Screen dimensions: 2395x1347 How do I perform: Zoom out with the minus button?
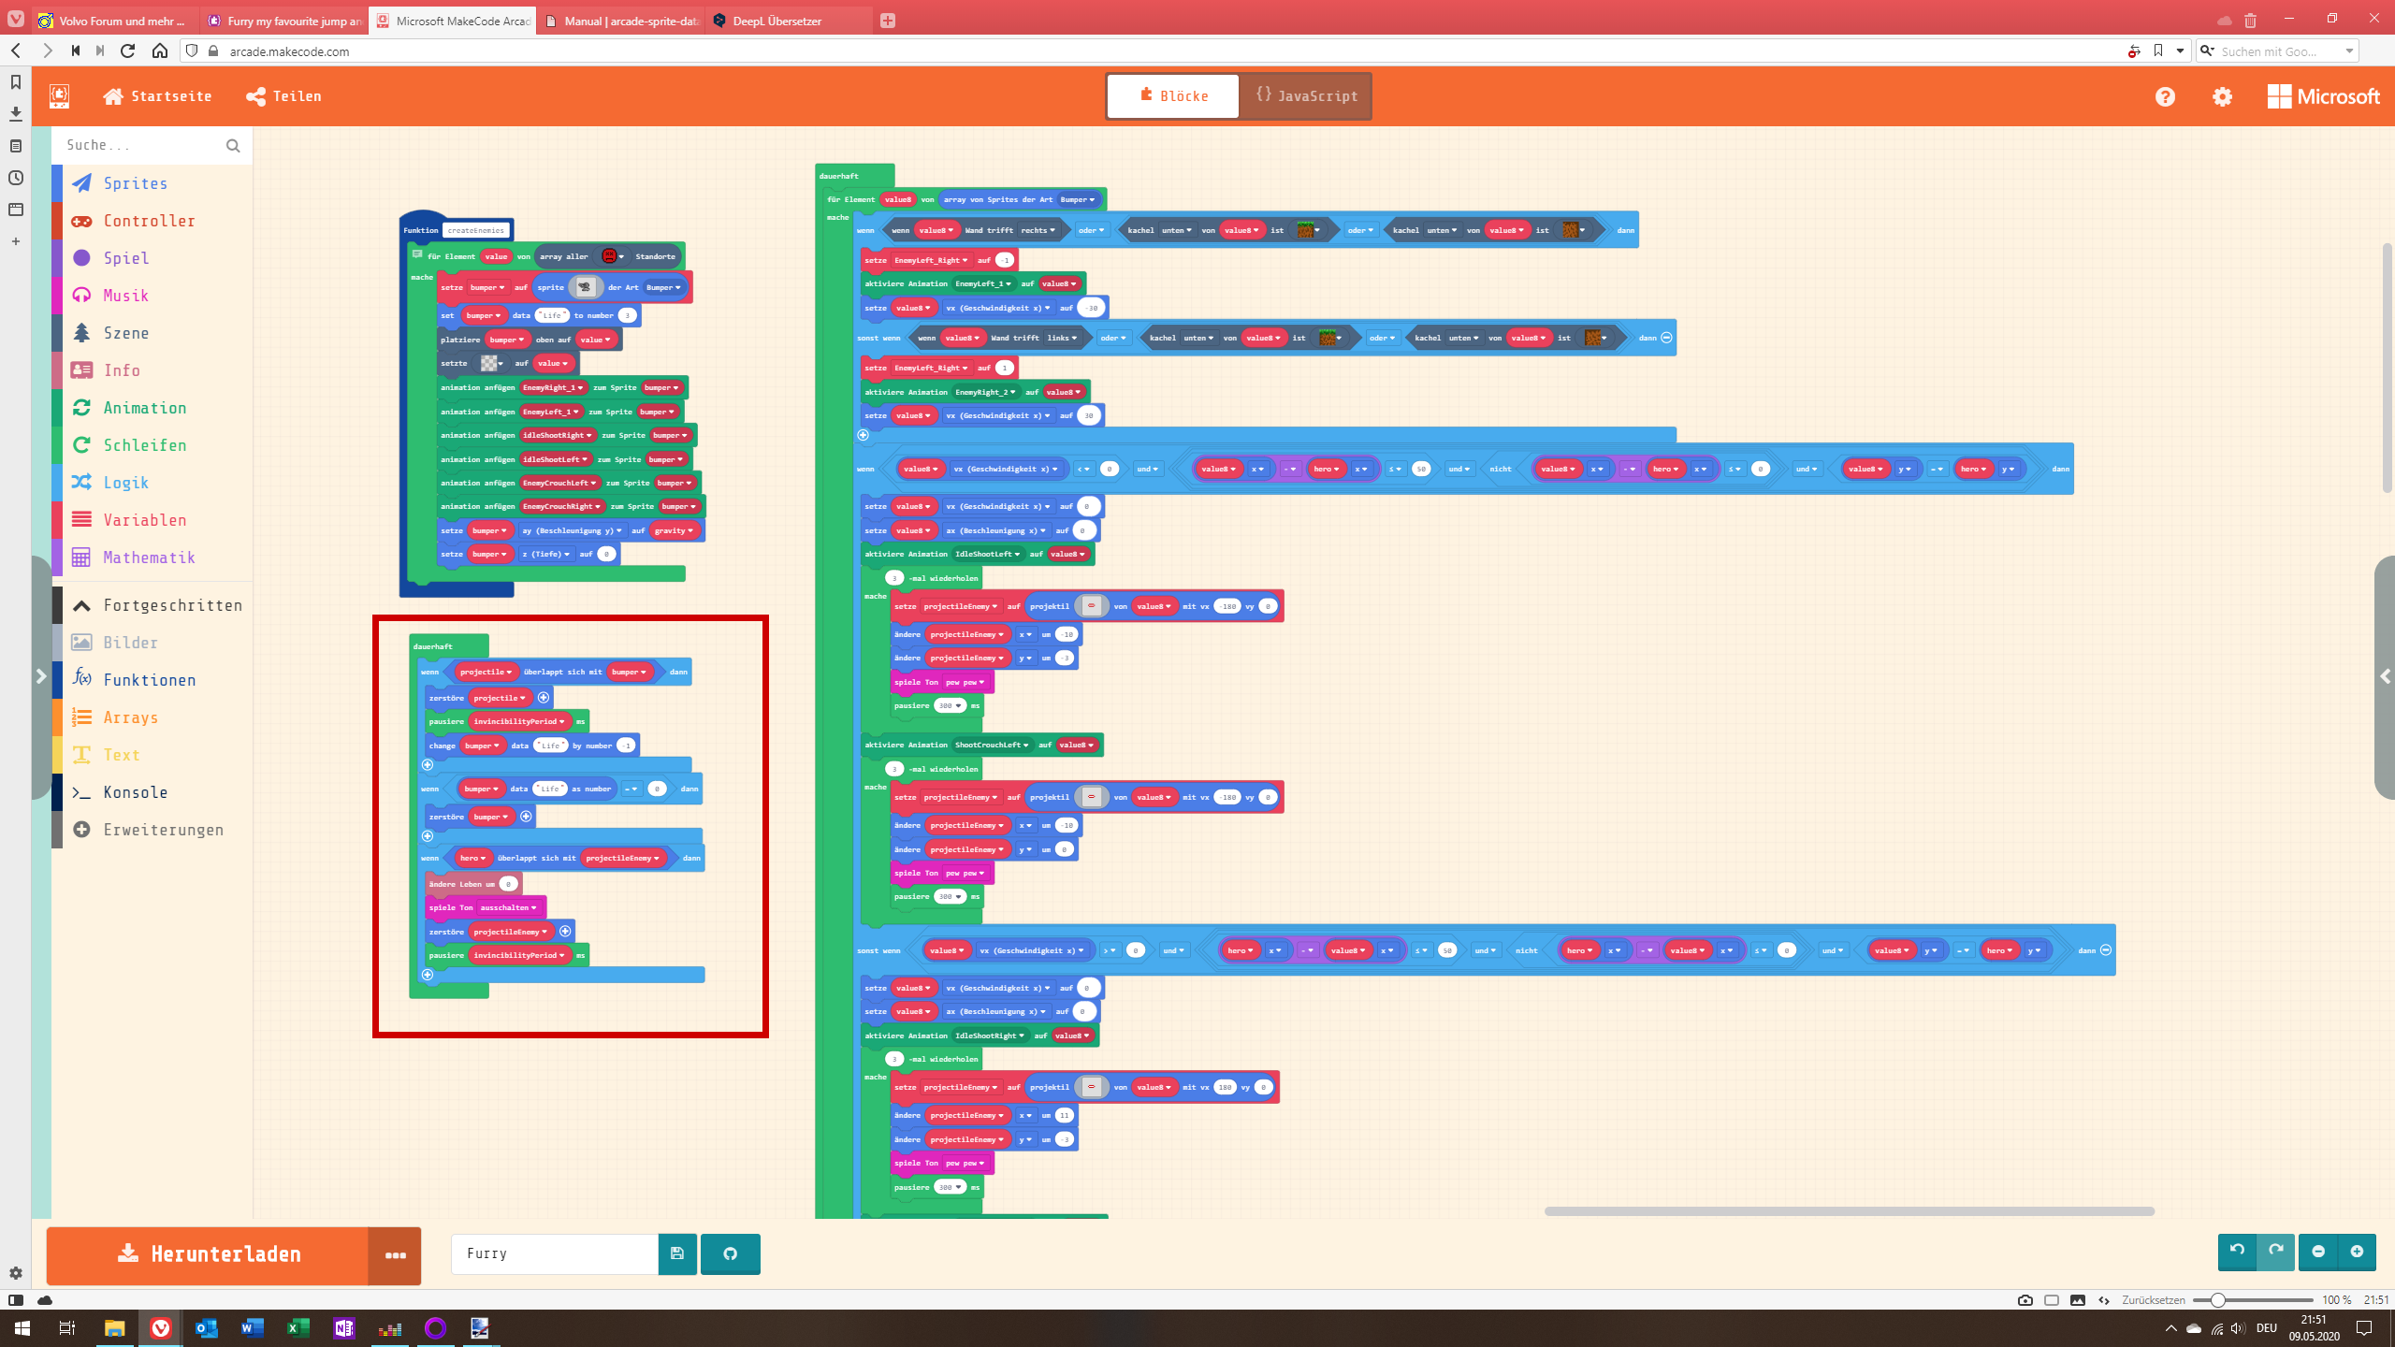pyautogui.click(x=2318, y=1252)
